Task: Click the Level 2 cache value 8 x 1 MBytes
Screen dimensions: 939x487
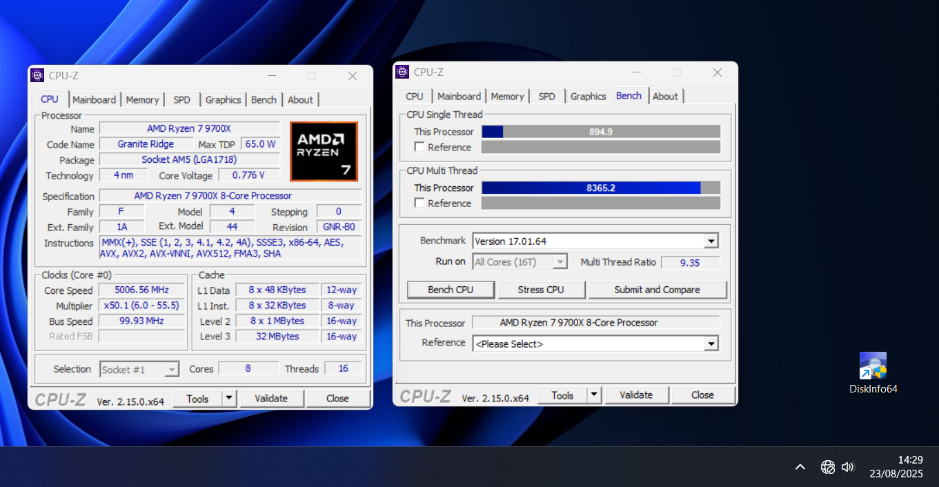Action: coord(277,321)
